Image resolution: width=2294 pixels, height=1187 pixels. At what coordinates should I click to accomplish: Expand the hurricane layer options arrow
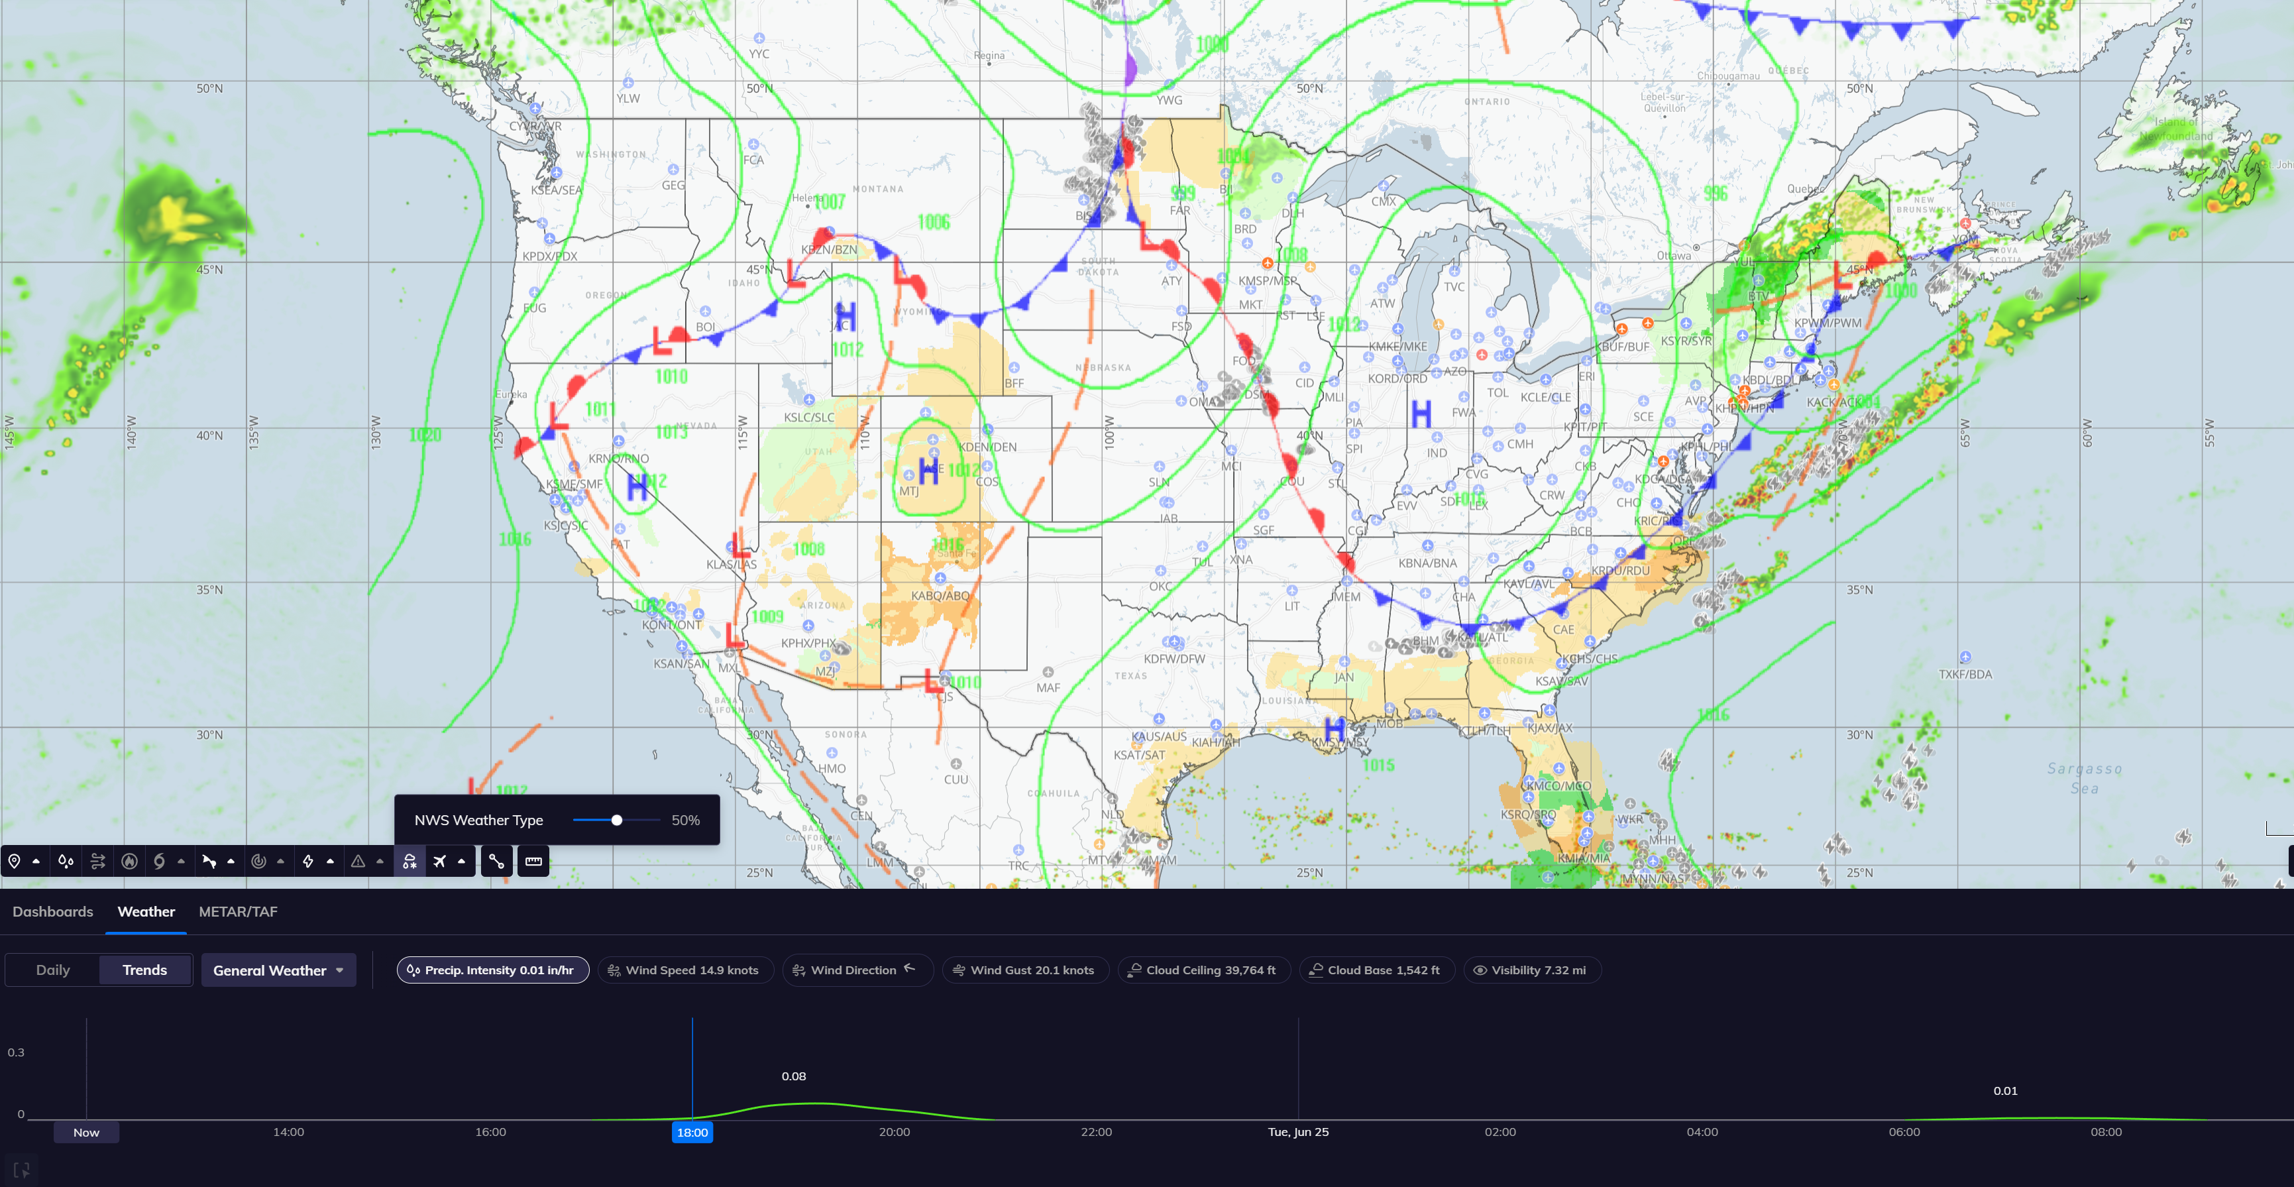point(181,861)
